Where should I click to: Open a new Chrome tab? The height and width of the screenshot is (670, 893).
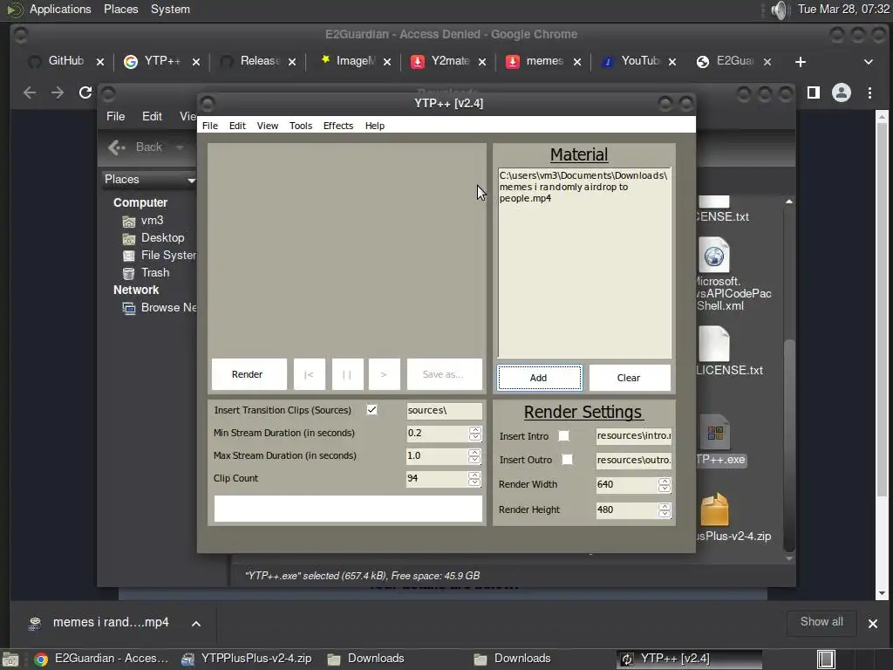(x=801, y=62)
